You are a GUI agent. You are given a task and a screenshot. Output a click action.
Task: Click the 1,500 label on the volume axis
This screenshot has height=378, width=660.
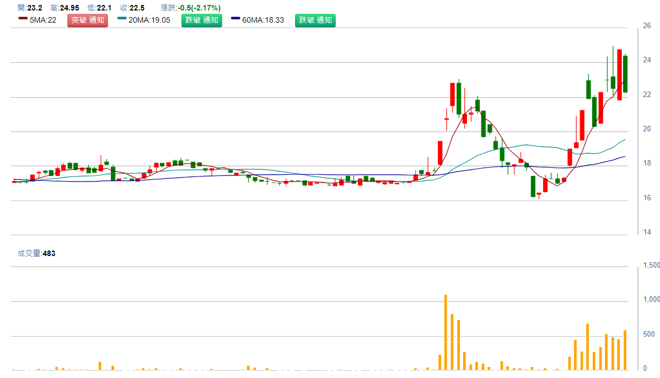tap(652, 265)
